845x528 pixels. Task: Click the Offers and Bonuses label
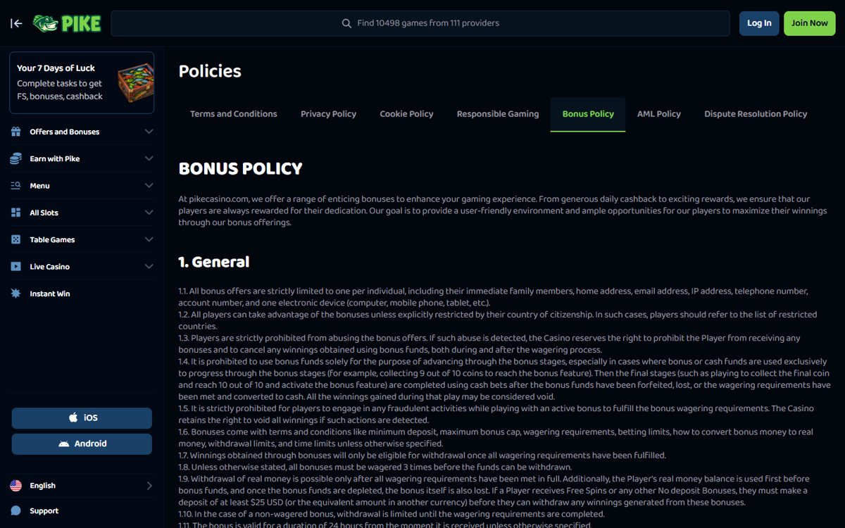tap(65, 132)
